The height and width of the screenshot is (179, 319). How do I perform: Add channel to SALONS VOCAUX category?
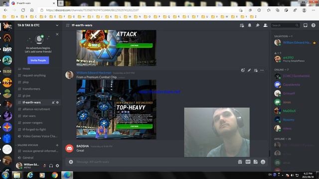pos(57,145)
